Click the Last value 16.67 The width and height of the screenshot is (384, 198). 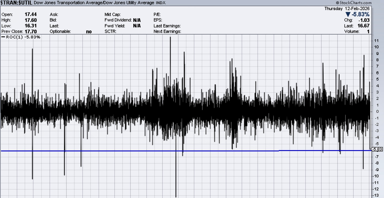363,26
